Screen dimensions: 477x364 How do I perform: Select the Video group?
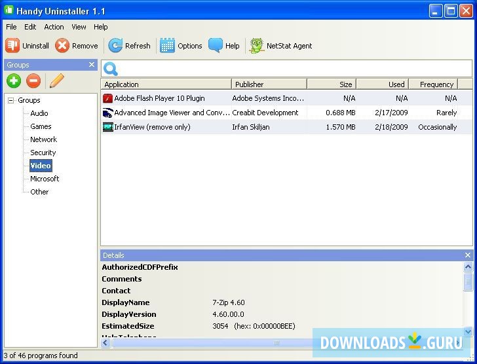click(41, 166)
